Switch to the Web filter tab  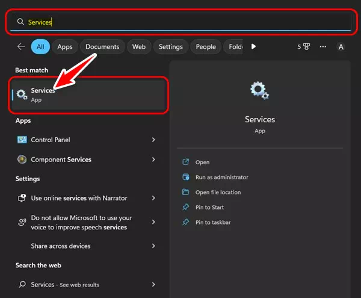tap(139, 47)
